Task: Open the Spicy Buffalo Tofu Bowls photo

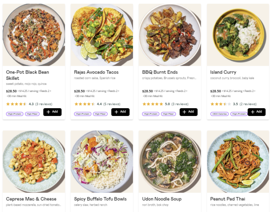Action: (x=102, y=162)
